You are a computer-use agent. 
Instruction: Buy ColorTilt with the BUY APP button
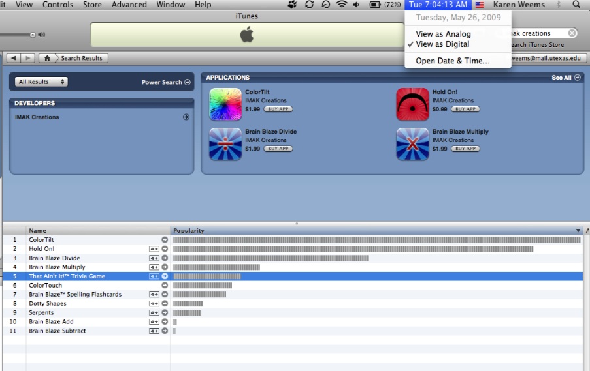(x=278, y=109)
